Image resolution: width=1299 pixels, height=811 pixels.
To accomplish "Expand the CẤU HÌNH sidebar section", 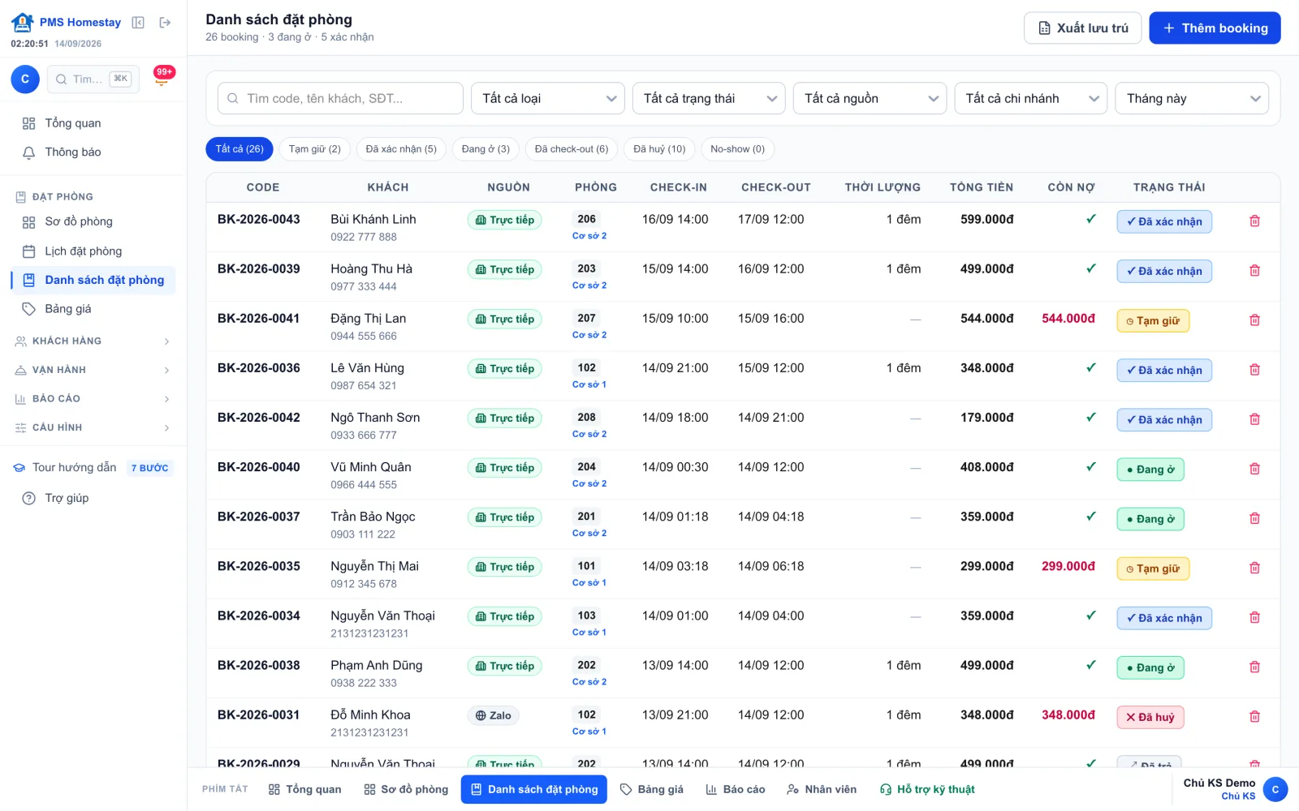I will point(93,427).
